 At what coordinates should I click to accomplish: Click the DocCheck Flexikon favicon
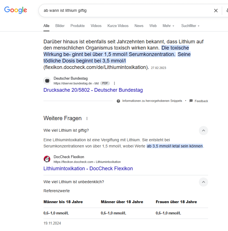tap(47, 159)
